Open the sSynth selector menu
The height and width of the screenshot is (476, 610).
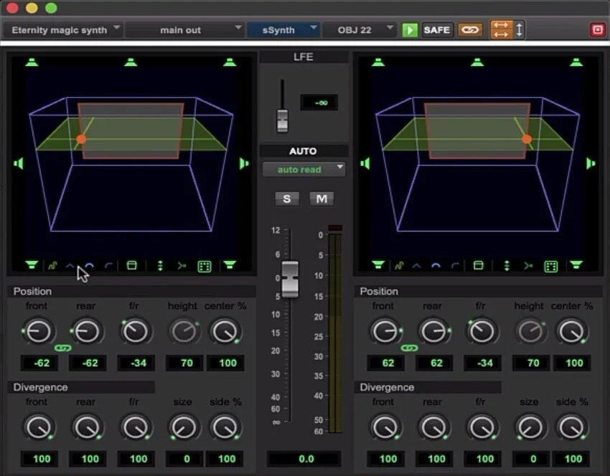coord(283,30)
